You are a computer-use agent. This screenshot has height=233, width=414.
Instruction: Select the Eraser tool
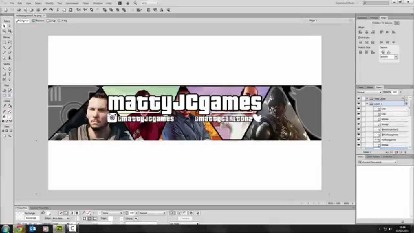[9, 52]
